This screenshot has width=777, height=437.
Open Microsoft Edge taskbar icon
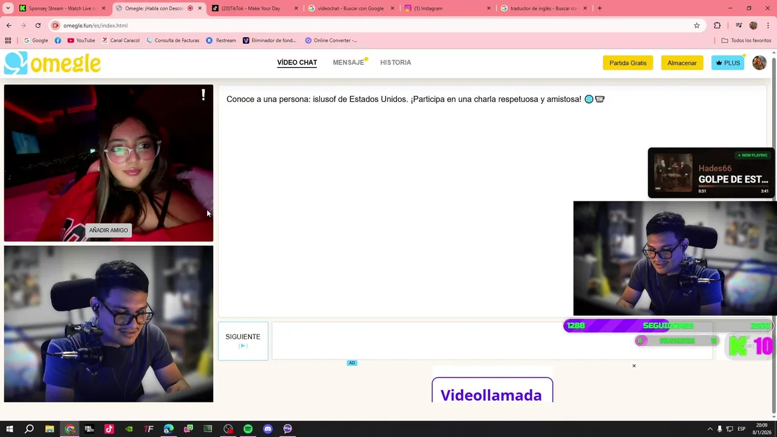168,429
